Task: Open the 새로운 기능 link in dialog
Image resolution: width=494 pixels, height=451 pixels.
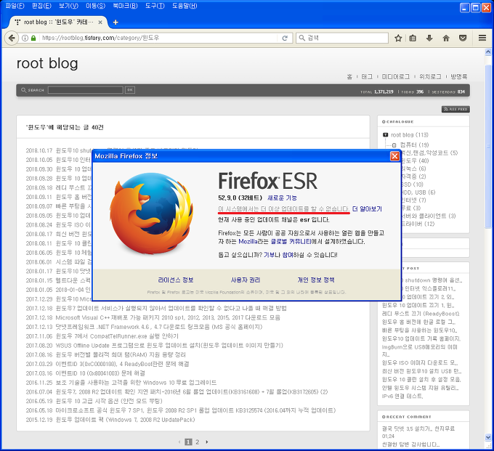Action: 282,198
